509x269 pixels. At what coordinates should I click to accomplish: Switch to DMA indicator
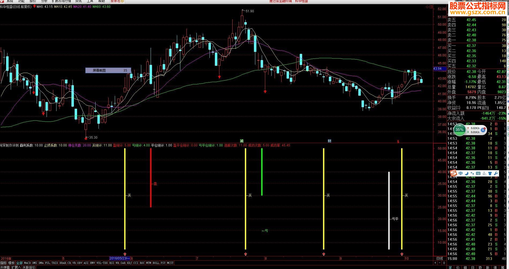coord(41,263)
